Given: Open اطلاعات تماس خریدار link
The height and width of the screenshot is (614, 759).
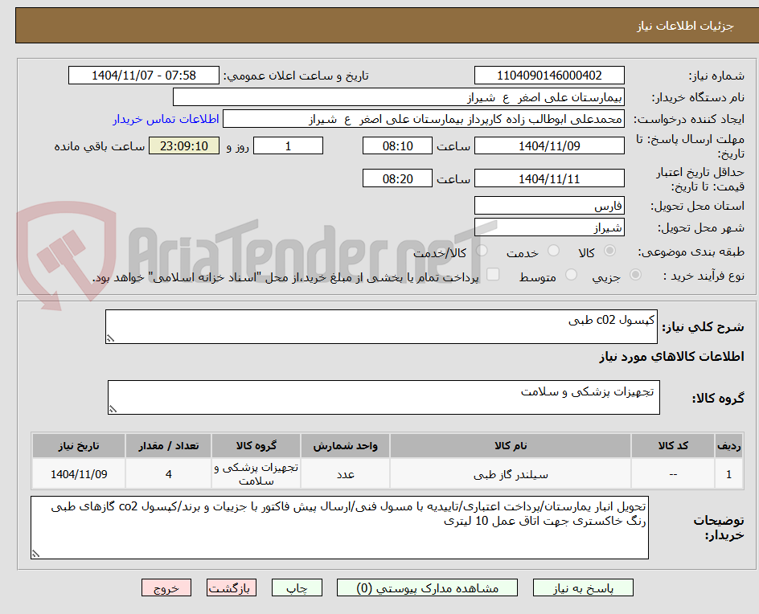Looking at the screenshot, I should [166, 119].
